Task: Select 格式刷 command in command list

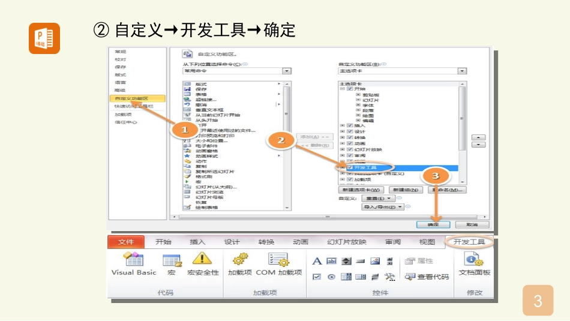Action: pyautogui.click(x=198, y=176)
